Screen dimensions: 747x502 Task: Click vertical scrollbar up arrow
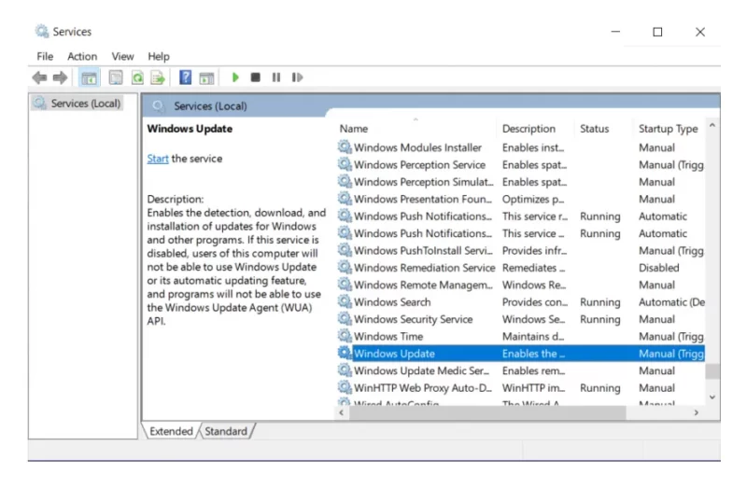[x=712, y=125]
